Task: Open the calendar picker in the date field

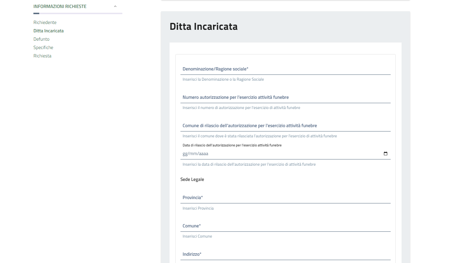Action: [x=385, y=154]
